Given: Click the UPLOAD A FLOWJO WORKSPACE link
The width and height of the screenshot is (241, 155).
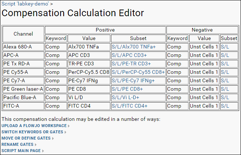Looking at the screenshot, I should click(x=34, y=126).
